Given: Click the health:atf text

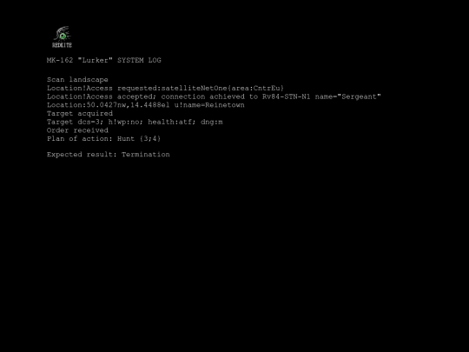Looking at the screenshot, I should click(x=172, y=122).
